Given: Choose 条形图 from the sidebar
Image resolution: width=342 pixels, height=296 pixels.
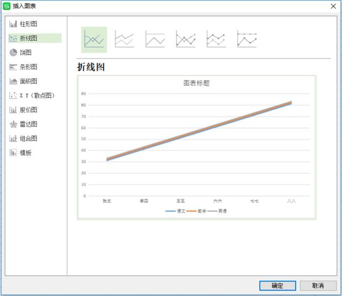Looking at the screenshot, I should (28, 67).
